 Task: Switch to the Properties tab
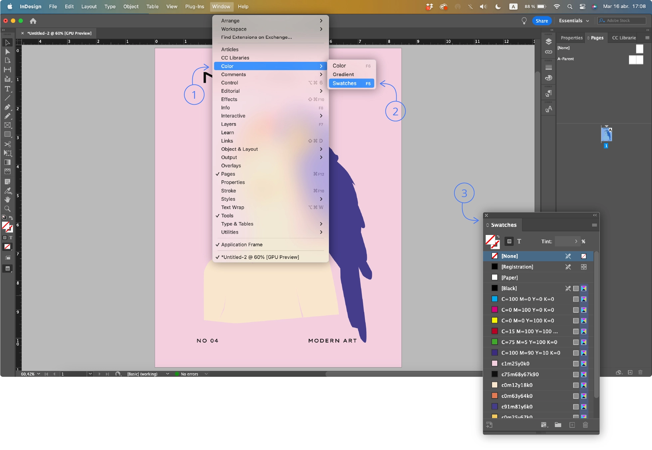click(571, 38)
